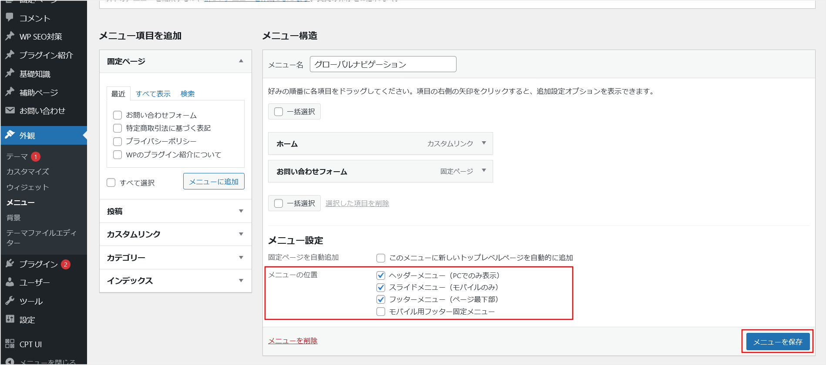826x365 pixels.
Task: Expand the カスタムリンク accordion section
Action: point(241,234)
